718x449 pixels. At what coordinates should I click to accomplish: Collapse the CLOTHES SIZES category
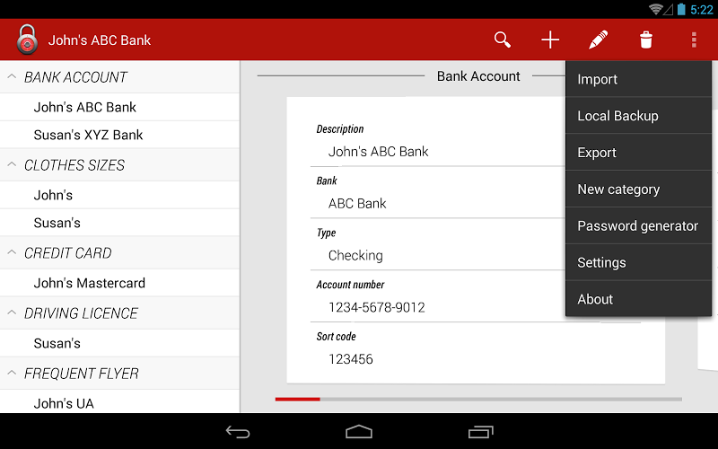12,164
